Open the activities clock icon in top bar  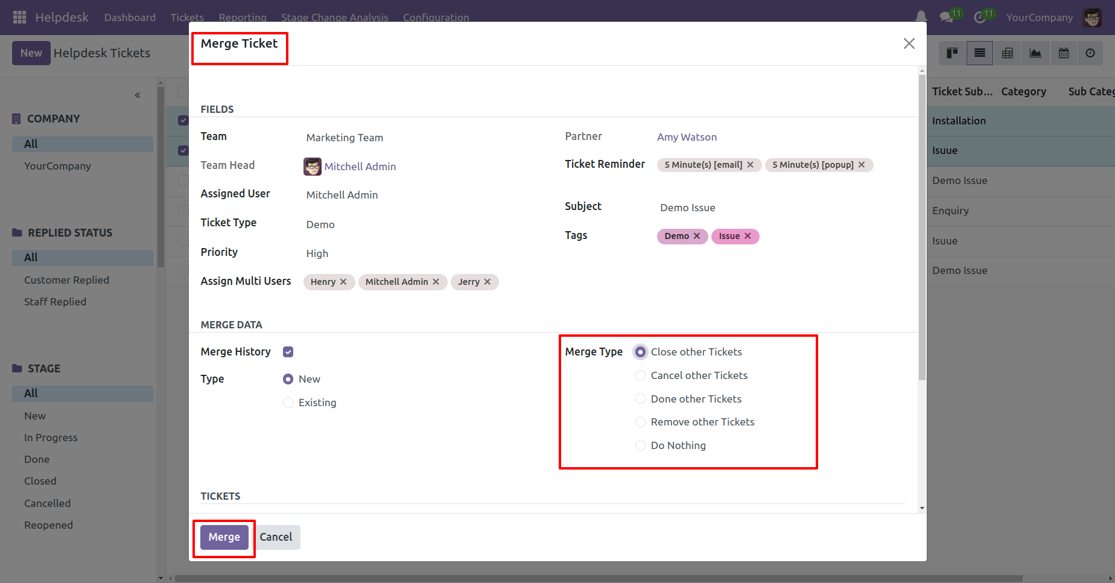[x=980, y=18]
